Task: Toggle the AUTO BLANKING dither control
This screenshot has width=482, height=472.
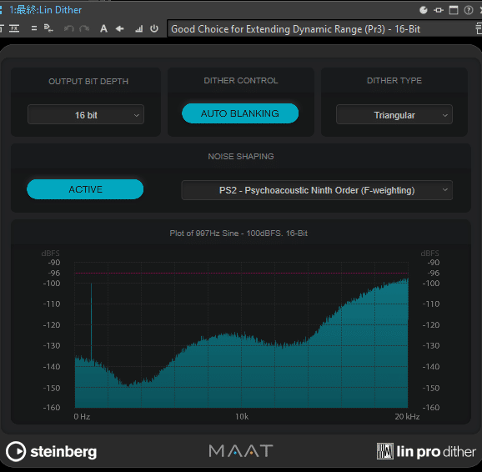Action: tap(240, 113)
